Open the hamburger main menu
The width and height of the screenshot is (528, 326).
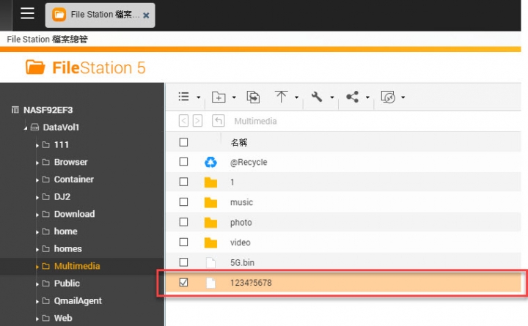27,14
